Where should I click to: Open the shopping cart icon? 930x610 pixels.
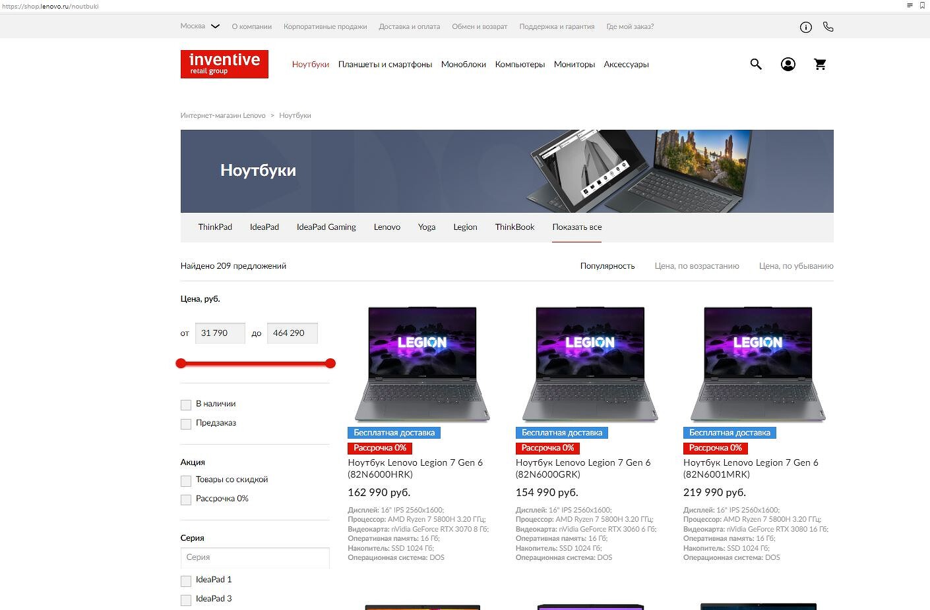click(820, 64)
